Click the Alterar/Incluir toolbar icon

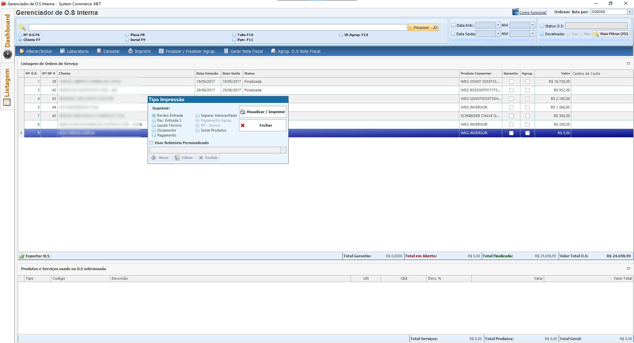pyautogui.click(x=22, y=51)
